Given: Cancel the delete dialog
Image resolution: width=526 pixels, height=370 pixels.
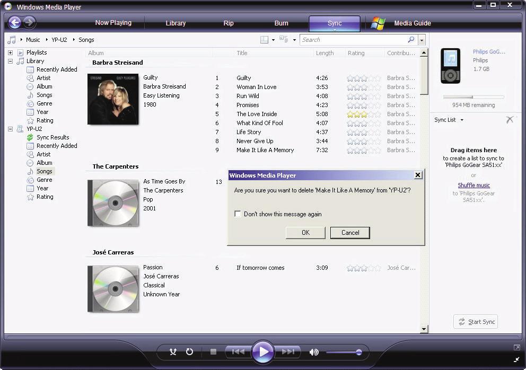Looking at the screenshot, I should [350, 233].
